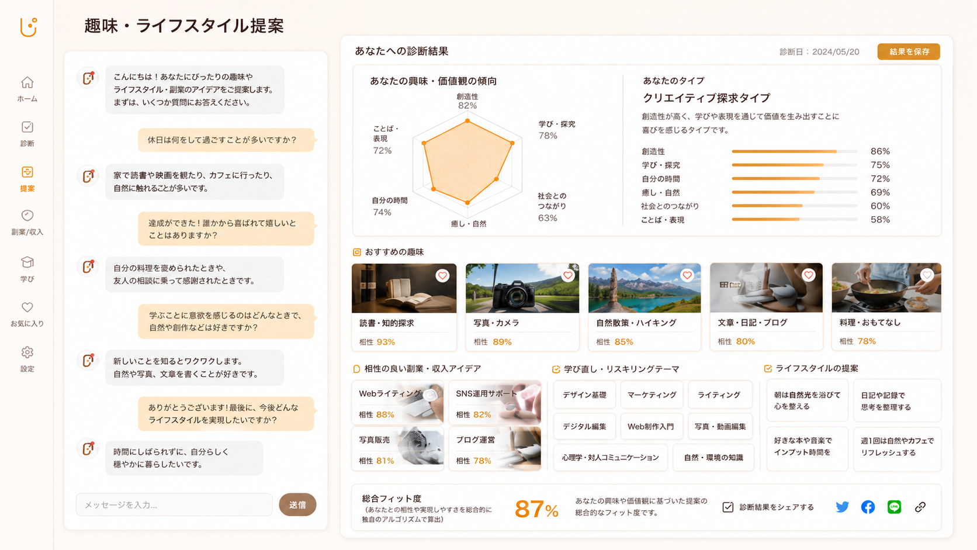Click the 週1回は自然やカフェで card
Screen dimensions: 977x550
coord(897,449)
